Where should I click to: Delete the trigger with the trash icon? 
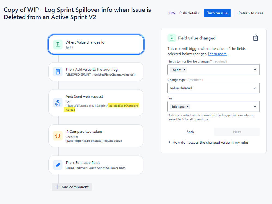coord(255,38)
